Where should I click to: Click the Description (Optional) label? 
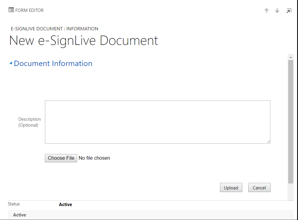tap(29, 122)
